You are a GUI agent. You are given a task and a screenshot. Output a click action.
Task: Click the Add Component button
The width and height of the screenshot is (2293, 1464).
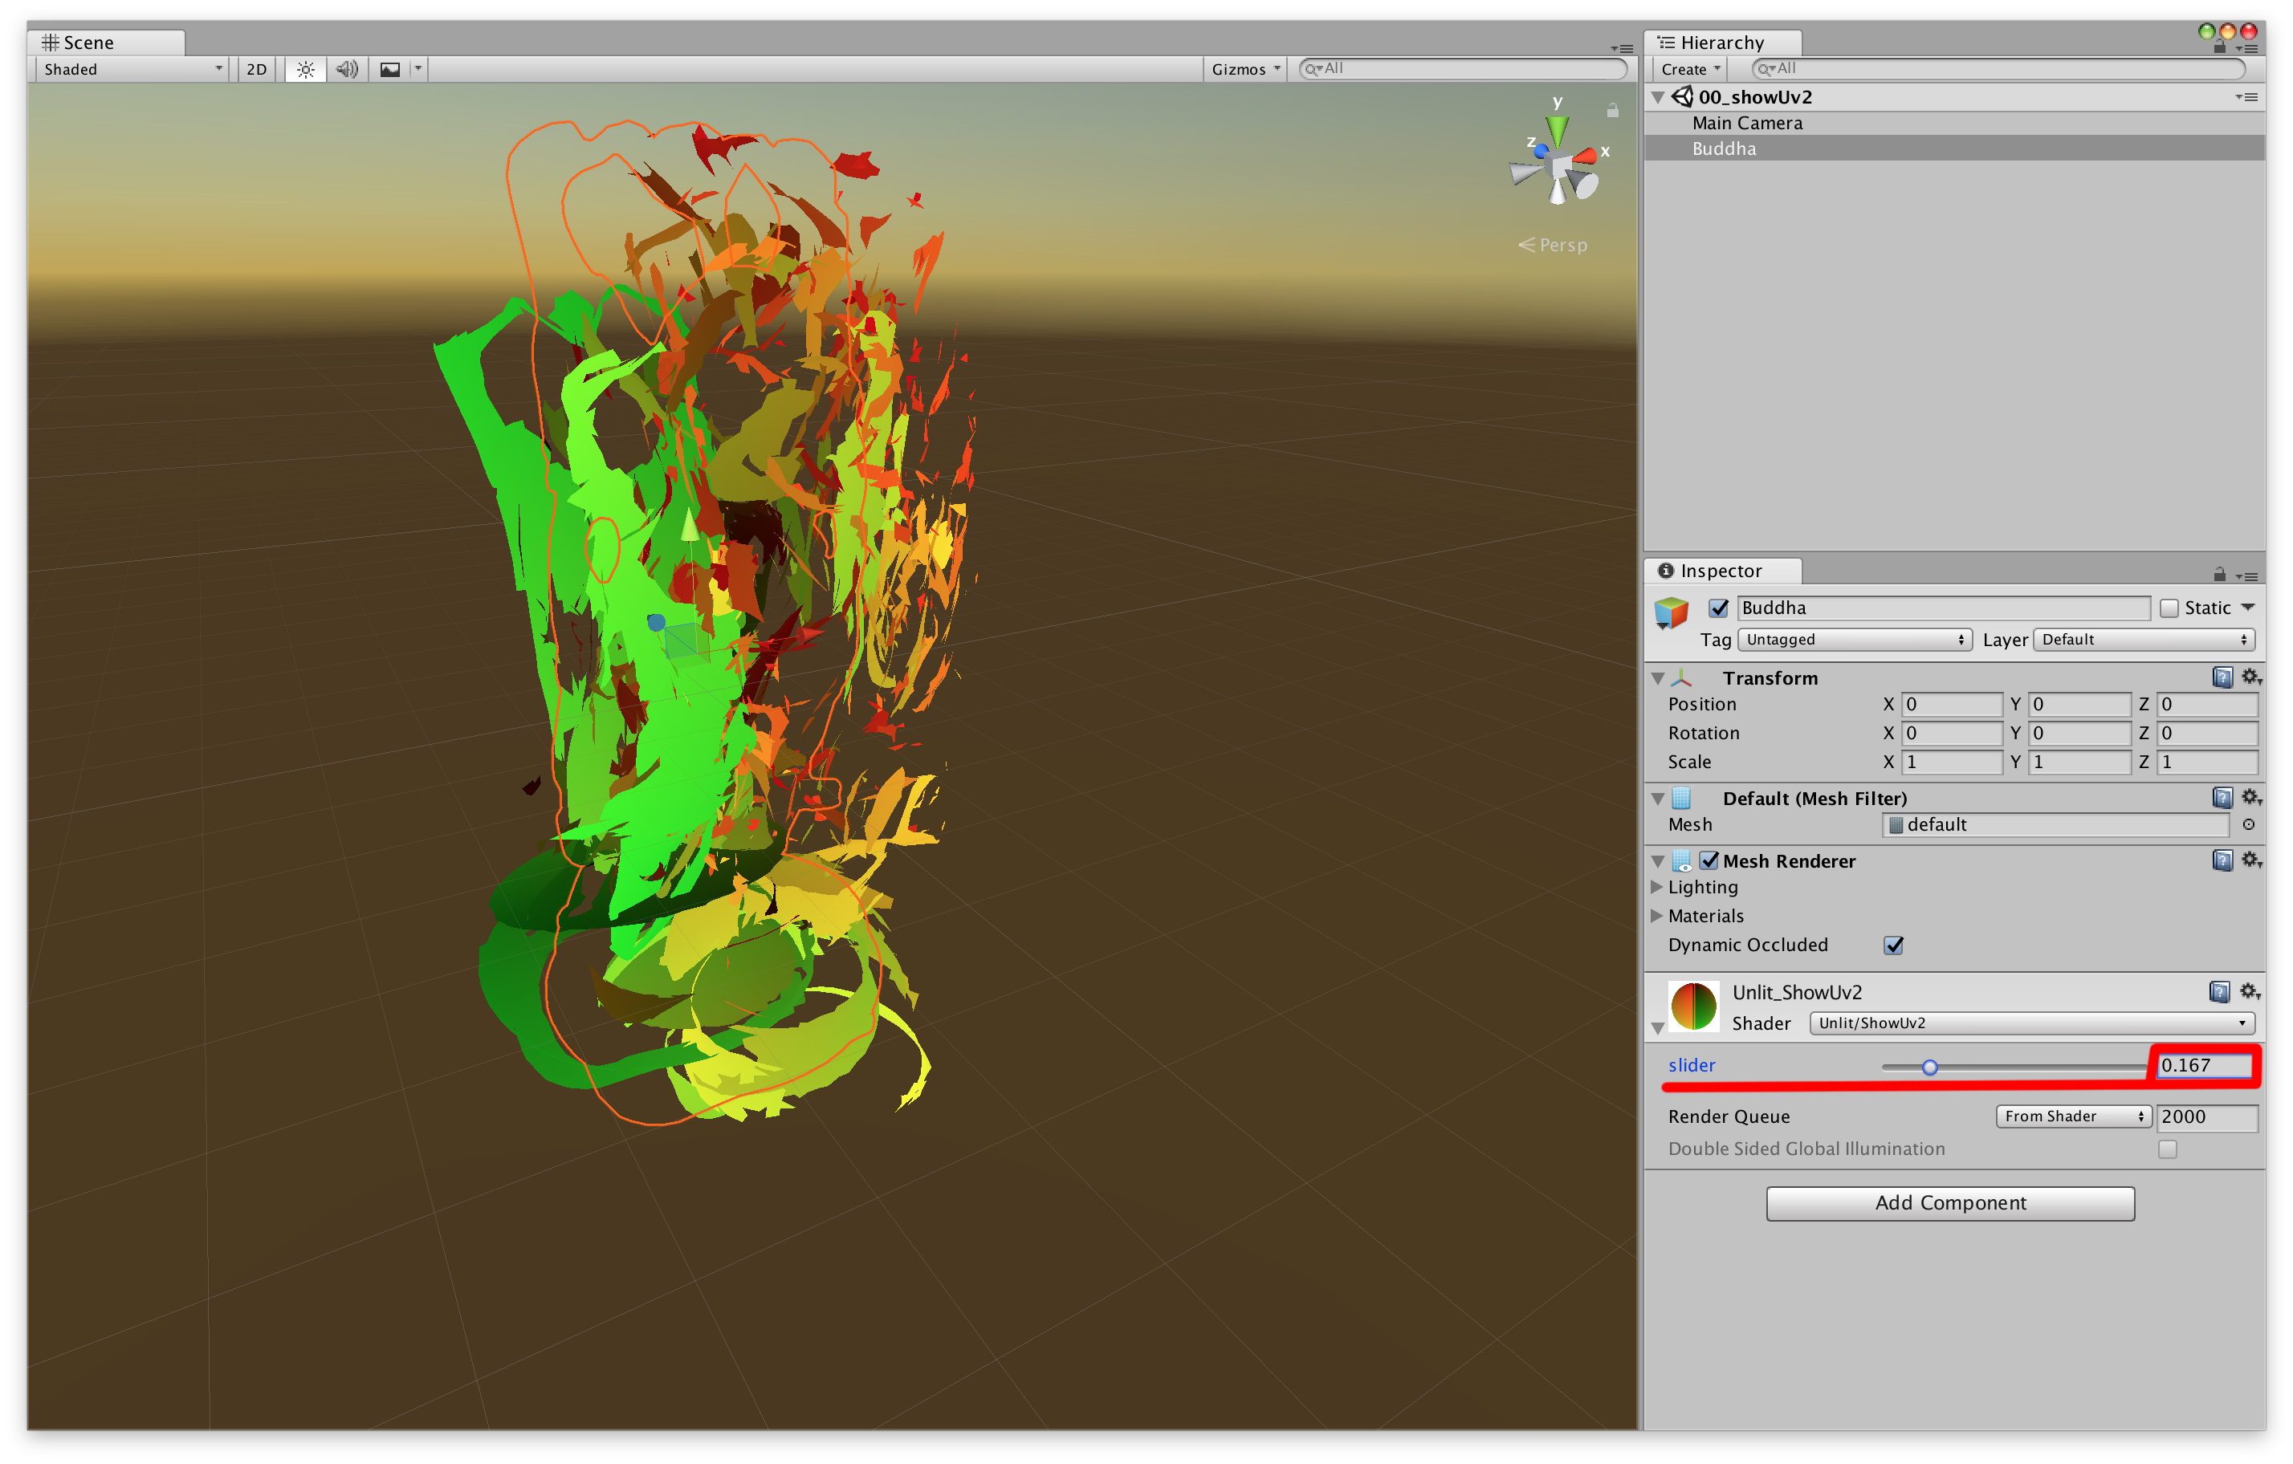tap(1949, 1202)
